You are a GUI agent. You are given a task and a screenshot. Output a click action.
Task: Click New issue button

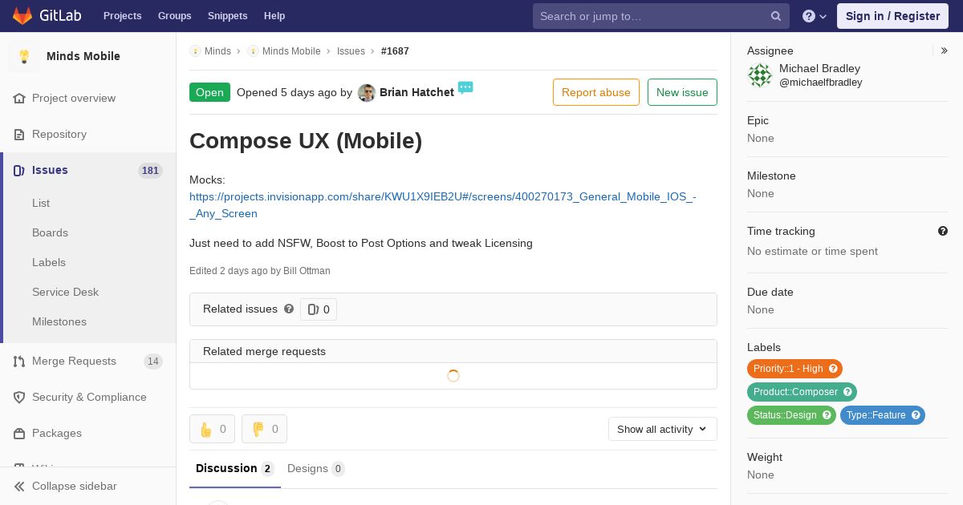click(682, 92)
